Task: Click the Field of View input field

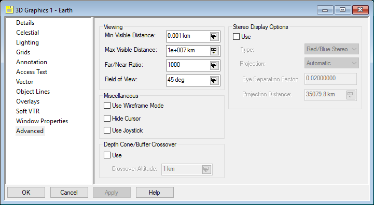Action: pos(188,80)
